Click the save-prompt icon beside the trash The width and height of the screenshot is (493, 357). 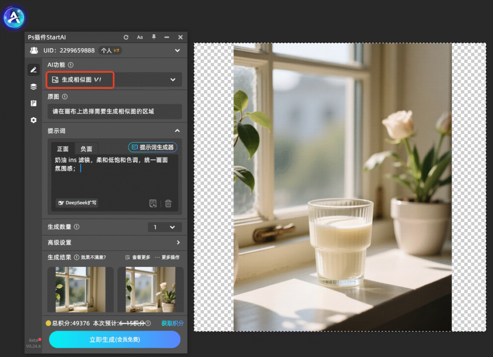tap(153, 203)
